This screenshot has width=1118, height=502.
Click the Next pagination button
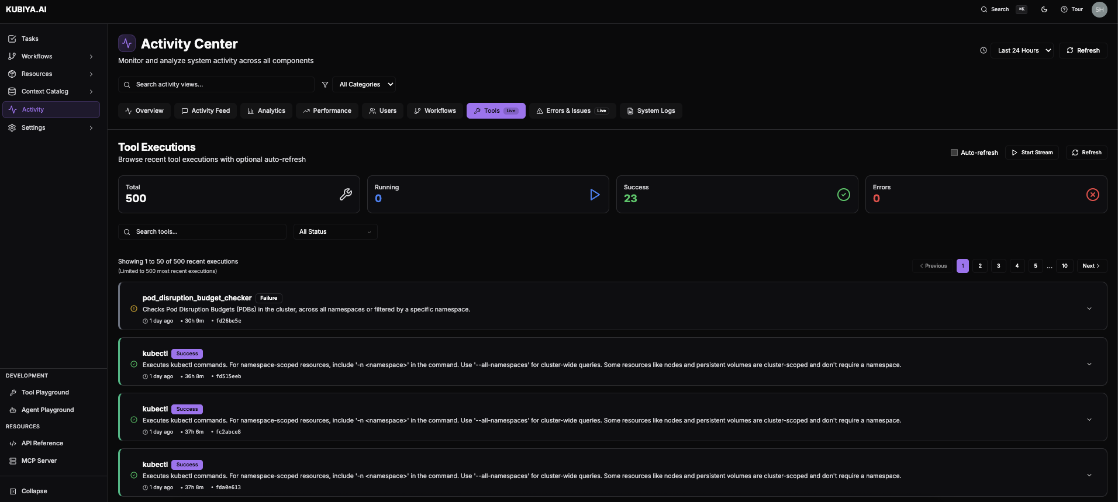click(1091, 266)
